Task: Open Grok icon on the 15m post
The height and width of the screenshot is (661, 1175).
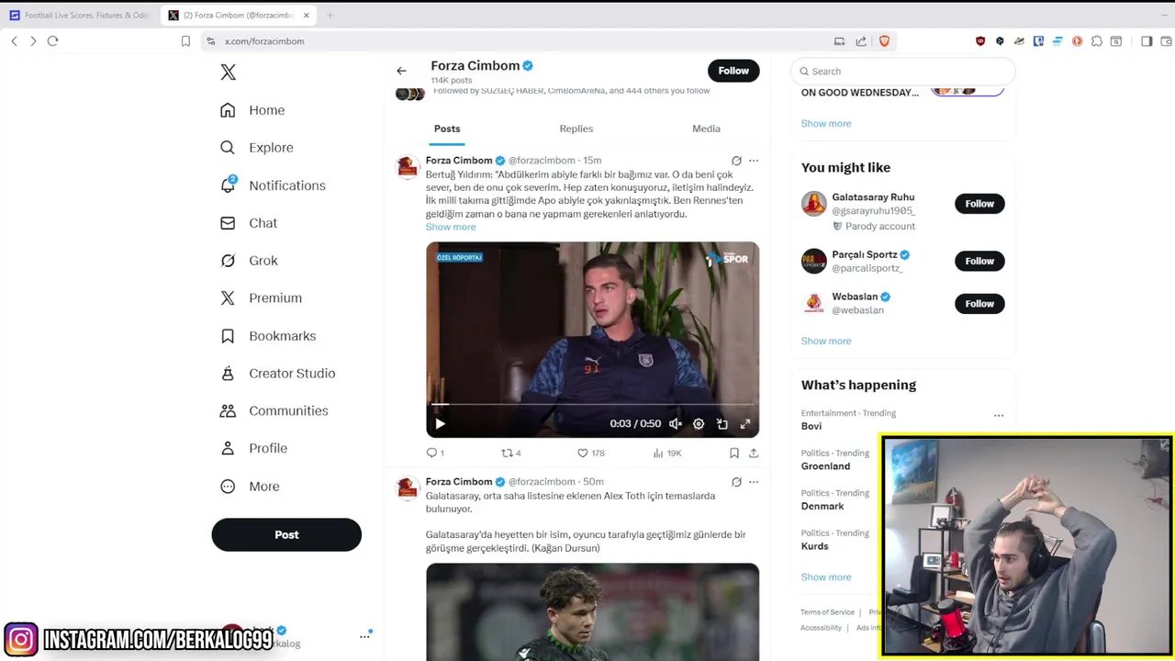Action: tap(736, 161)
